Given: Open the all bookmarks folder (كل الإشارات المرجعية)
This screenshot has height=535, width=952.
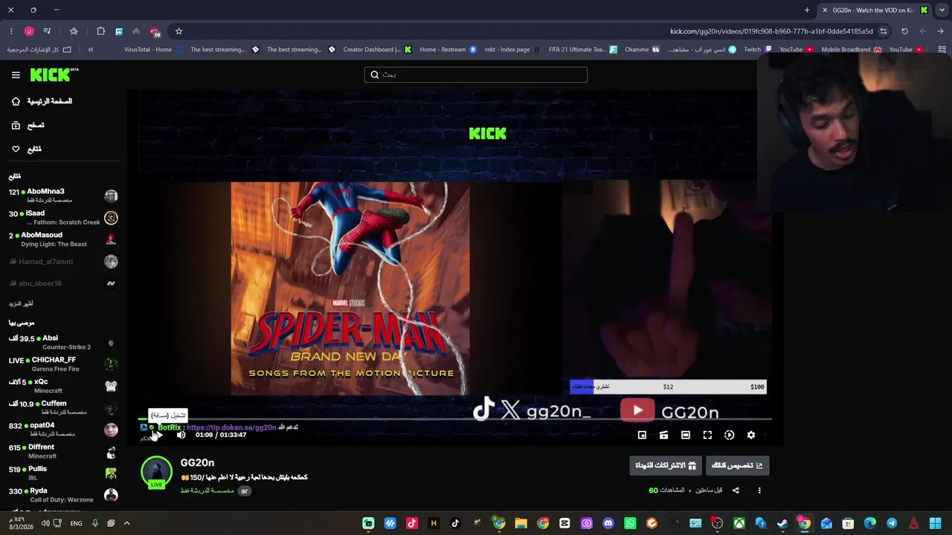Looking at the screenshot, I should (39, 50).
